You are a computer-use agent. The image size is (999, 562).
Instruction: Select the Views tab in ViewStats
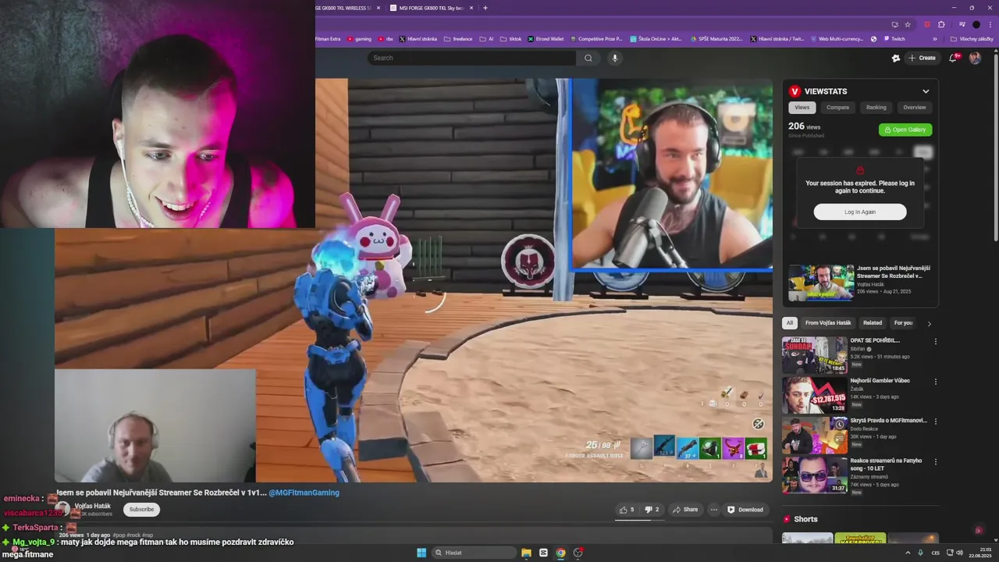(802, 107)
